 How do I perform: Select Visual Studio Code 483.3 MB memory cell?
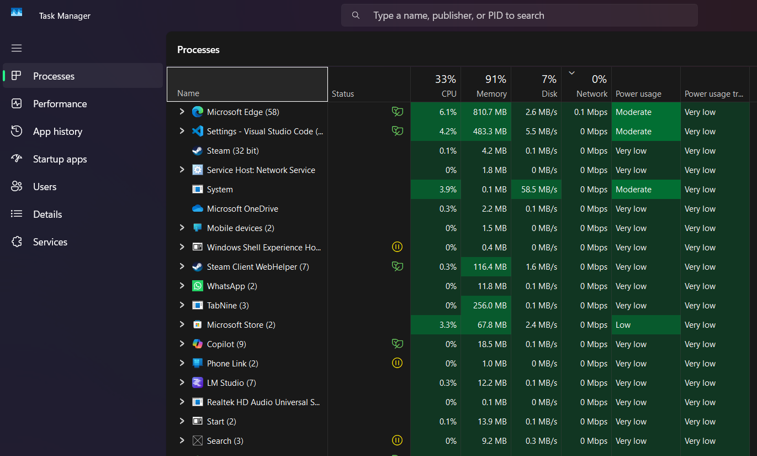pyautogui.click(x=486, y=132)
